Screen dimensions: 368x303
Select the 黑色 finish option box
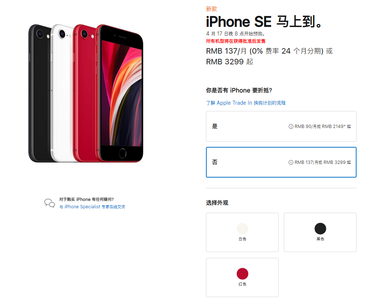pos(320,232)
